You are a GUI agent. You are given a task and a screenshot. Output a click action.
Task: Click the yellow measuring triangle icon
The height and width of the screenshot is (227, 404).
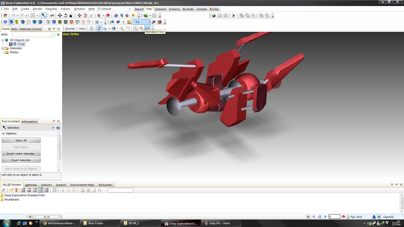tap(130, 22)
